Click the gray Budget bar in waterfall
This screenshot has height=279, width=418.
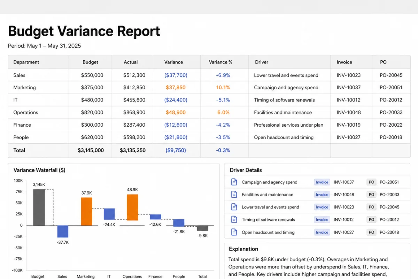(x=39, y=207)
